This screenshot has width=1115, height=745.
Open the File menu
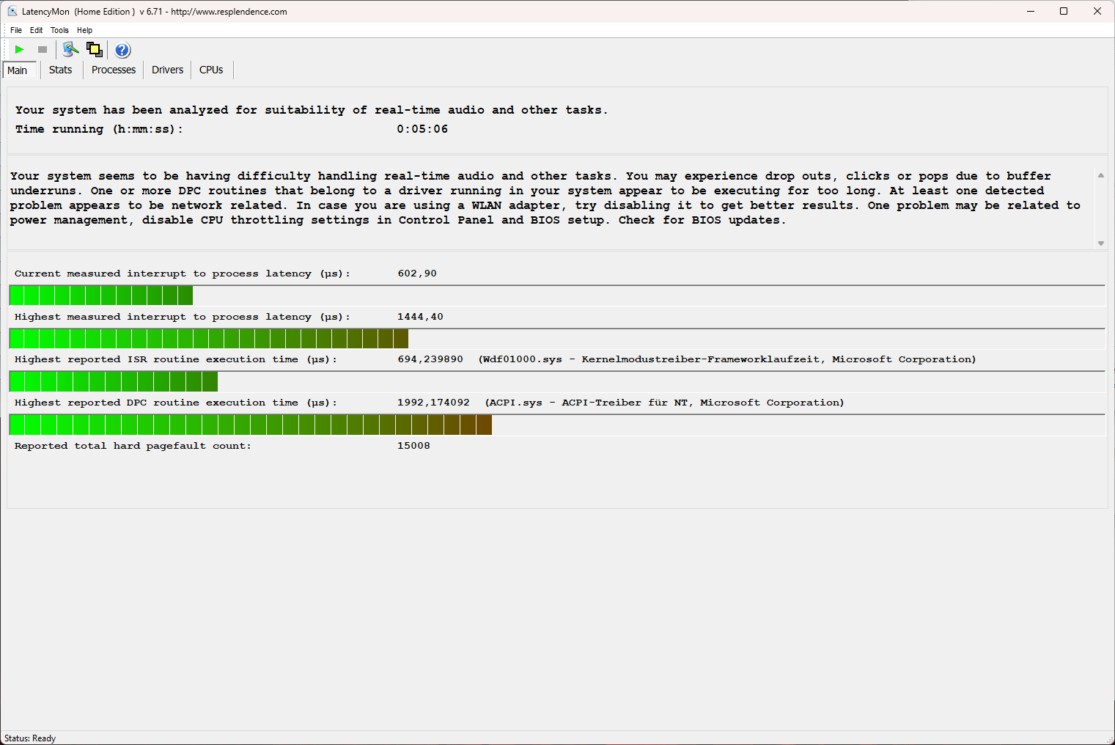(16, 30)
